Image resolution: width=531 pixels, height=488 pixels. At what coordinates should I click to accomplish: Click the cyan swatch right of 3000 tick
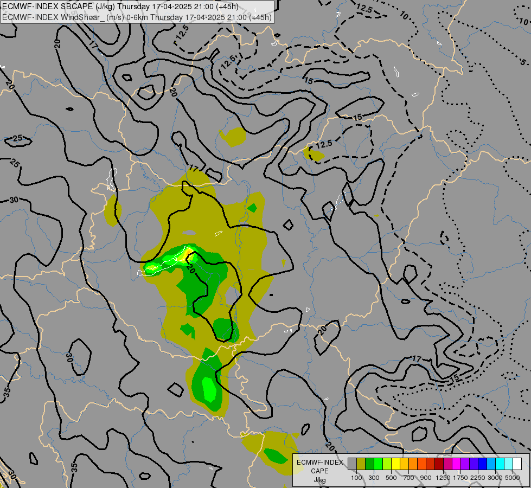(x=500, y=464)
